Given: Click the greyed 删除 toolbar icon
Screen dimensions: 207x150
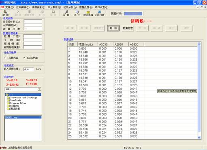Looking at the screenshot, I should pyautogui.click(x=18, y=13).
